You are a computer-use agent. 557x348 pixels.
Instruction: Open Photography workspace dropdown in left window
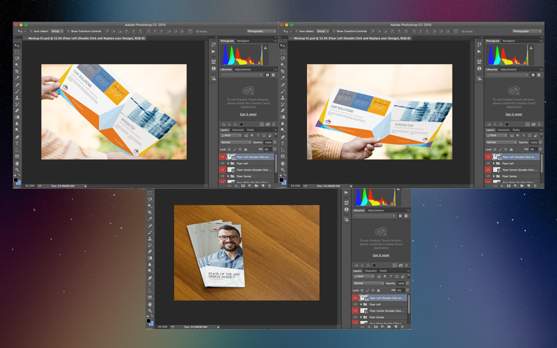pos(261,31)
